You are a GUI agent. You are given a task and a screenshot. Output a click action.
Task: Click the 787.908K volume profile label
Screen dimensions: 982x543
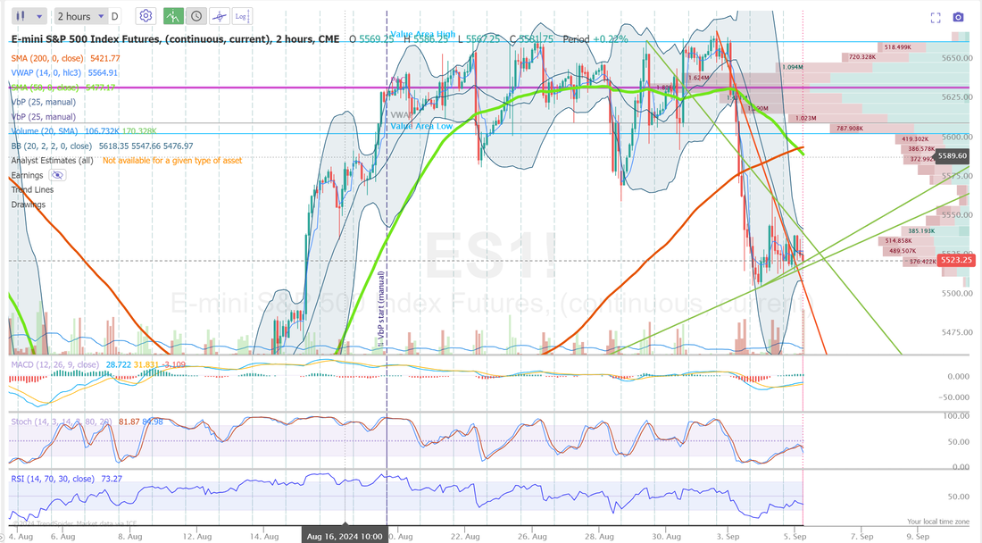pos(850,129)
